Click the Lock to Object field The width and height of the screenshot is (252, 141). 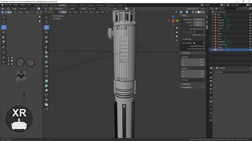[197, 43]
